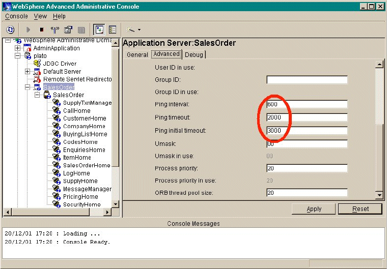Select the JDBC Driver icon in tree
The width and height of the screenshot is (387, 269).
click(37, 64)
